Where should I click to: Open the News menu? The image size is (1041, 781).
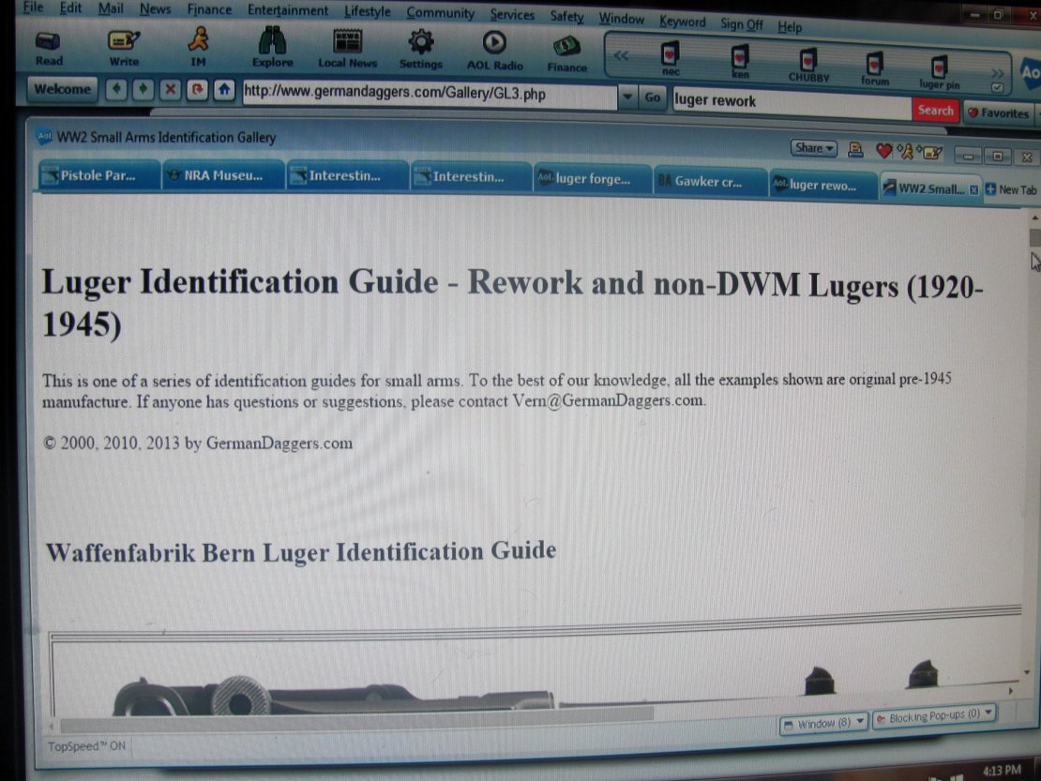click(155, 9)
